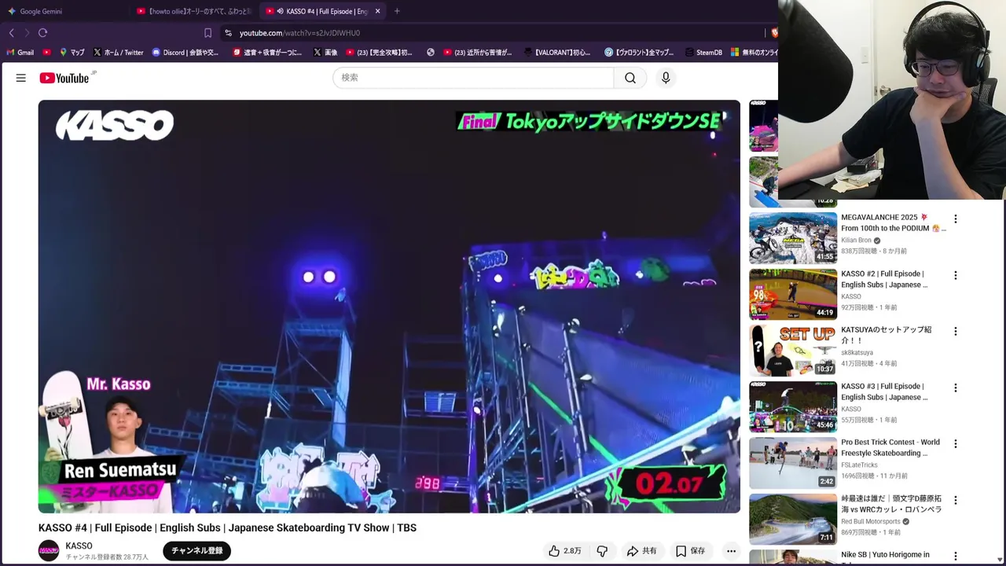Viewport: 1006px width, 566px height.
Task: Open options menu for MEGAVALANCHE 2025
Action: (x=956, y=219)
